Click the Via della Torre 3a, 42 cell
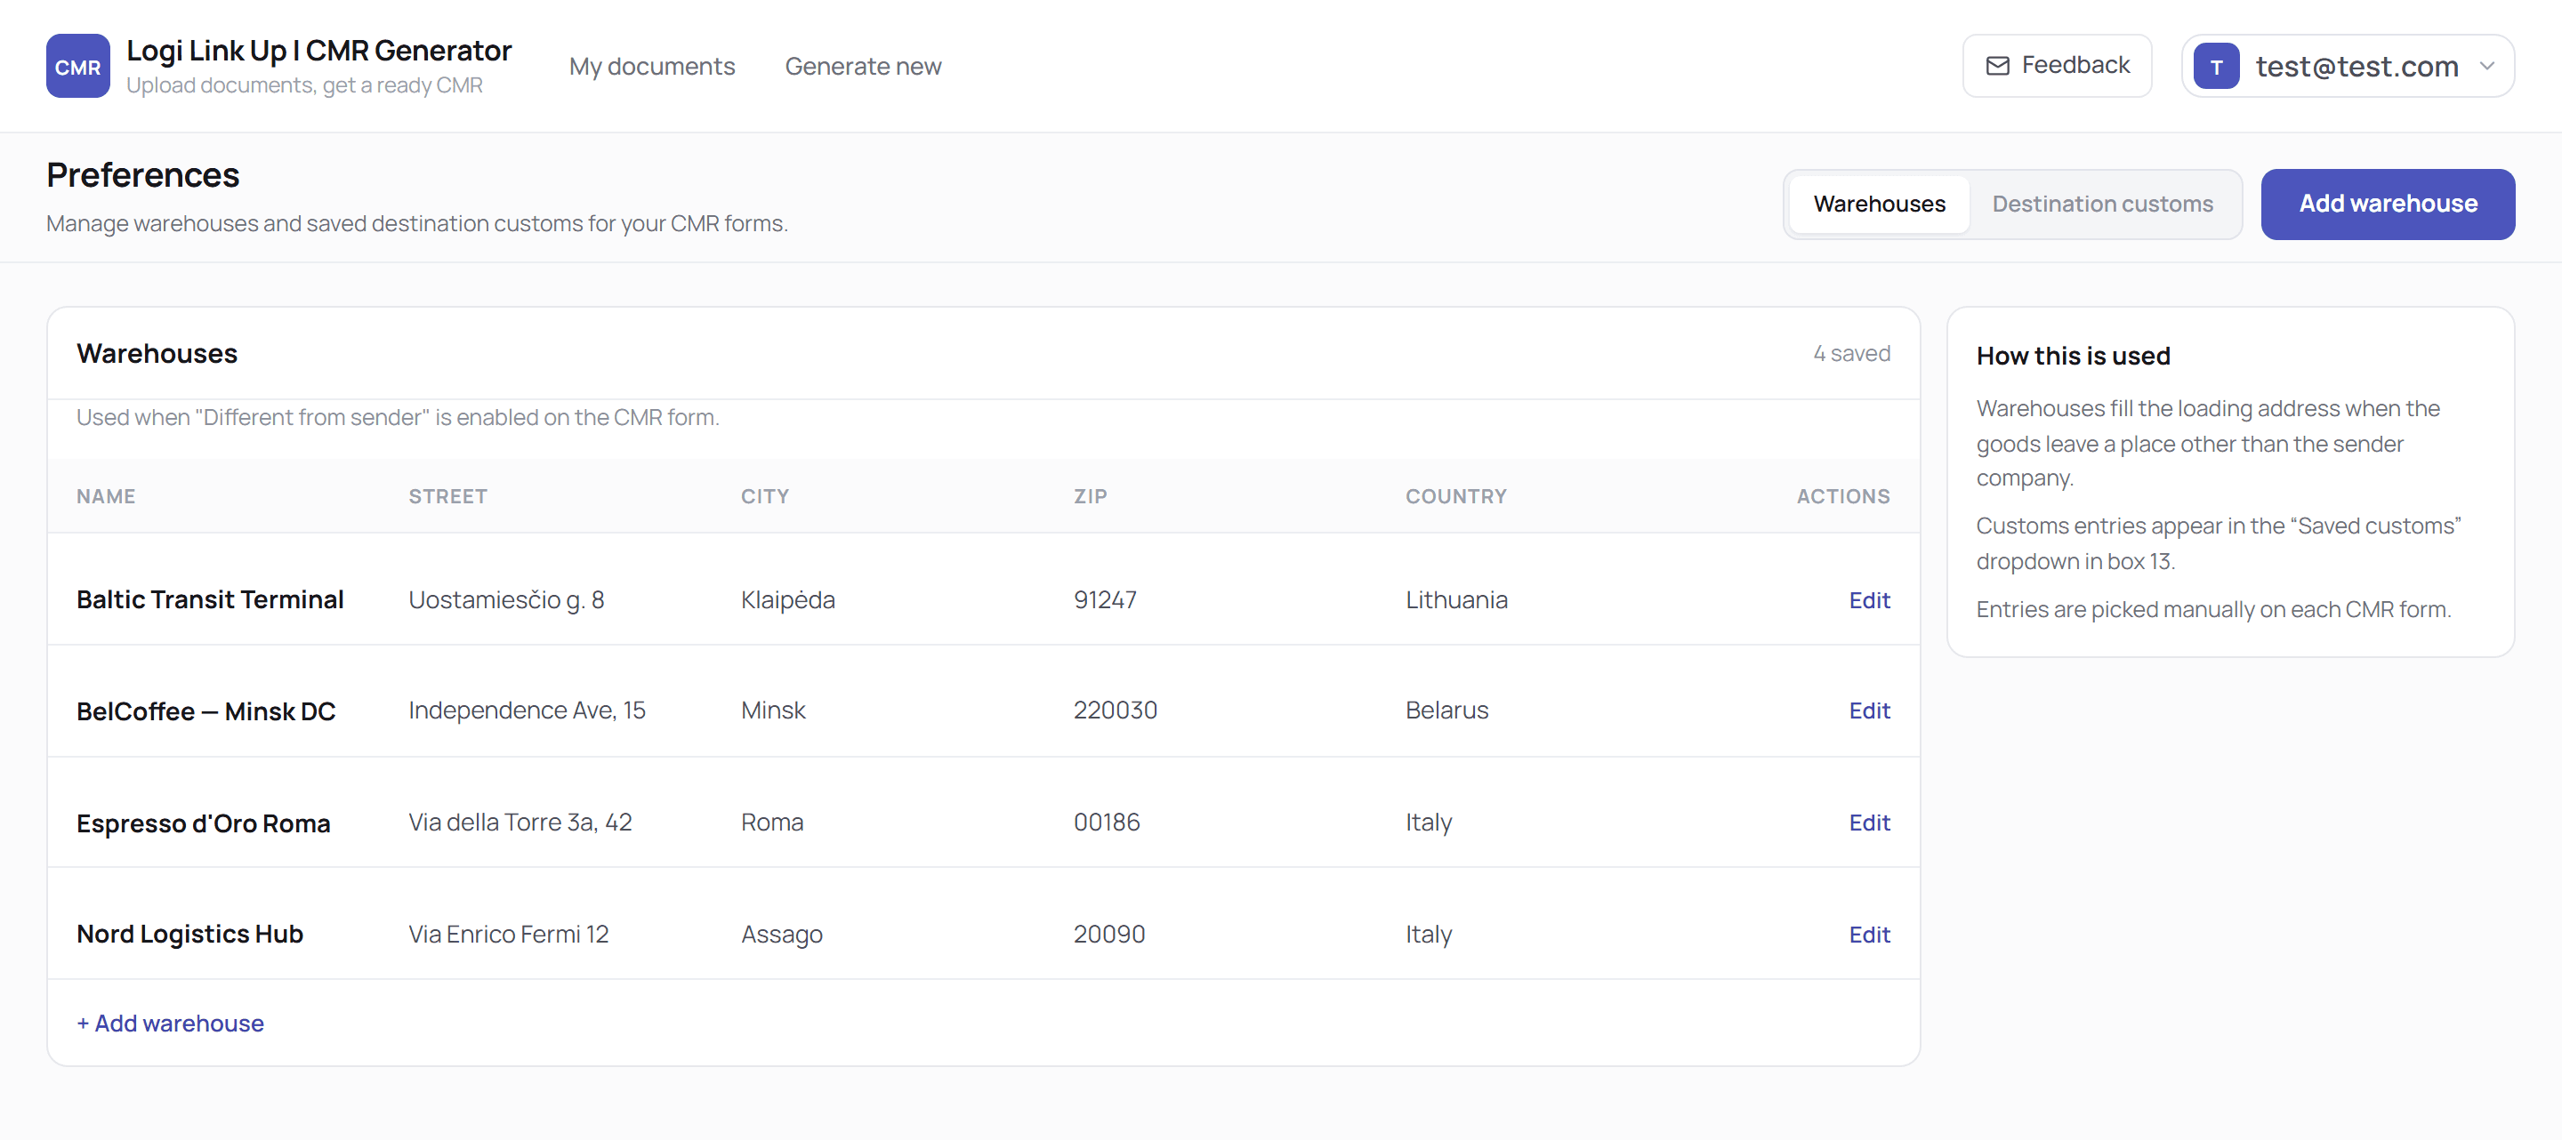Viewport: 2562px width, 1140px height. [x=520, y=823]
